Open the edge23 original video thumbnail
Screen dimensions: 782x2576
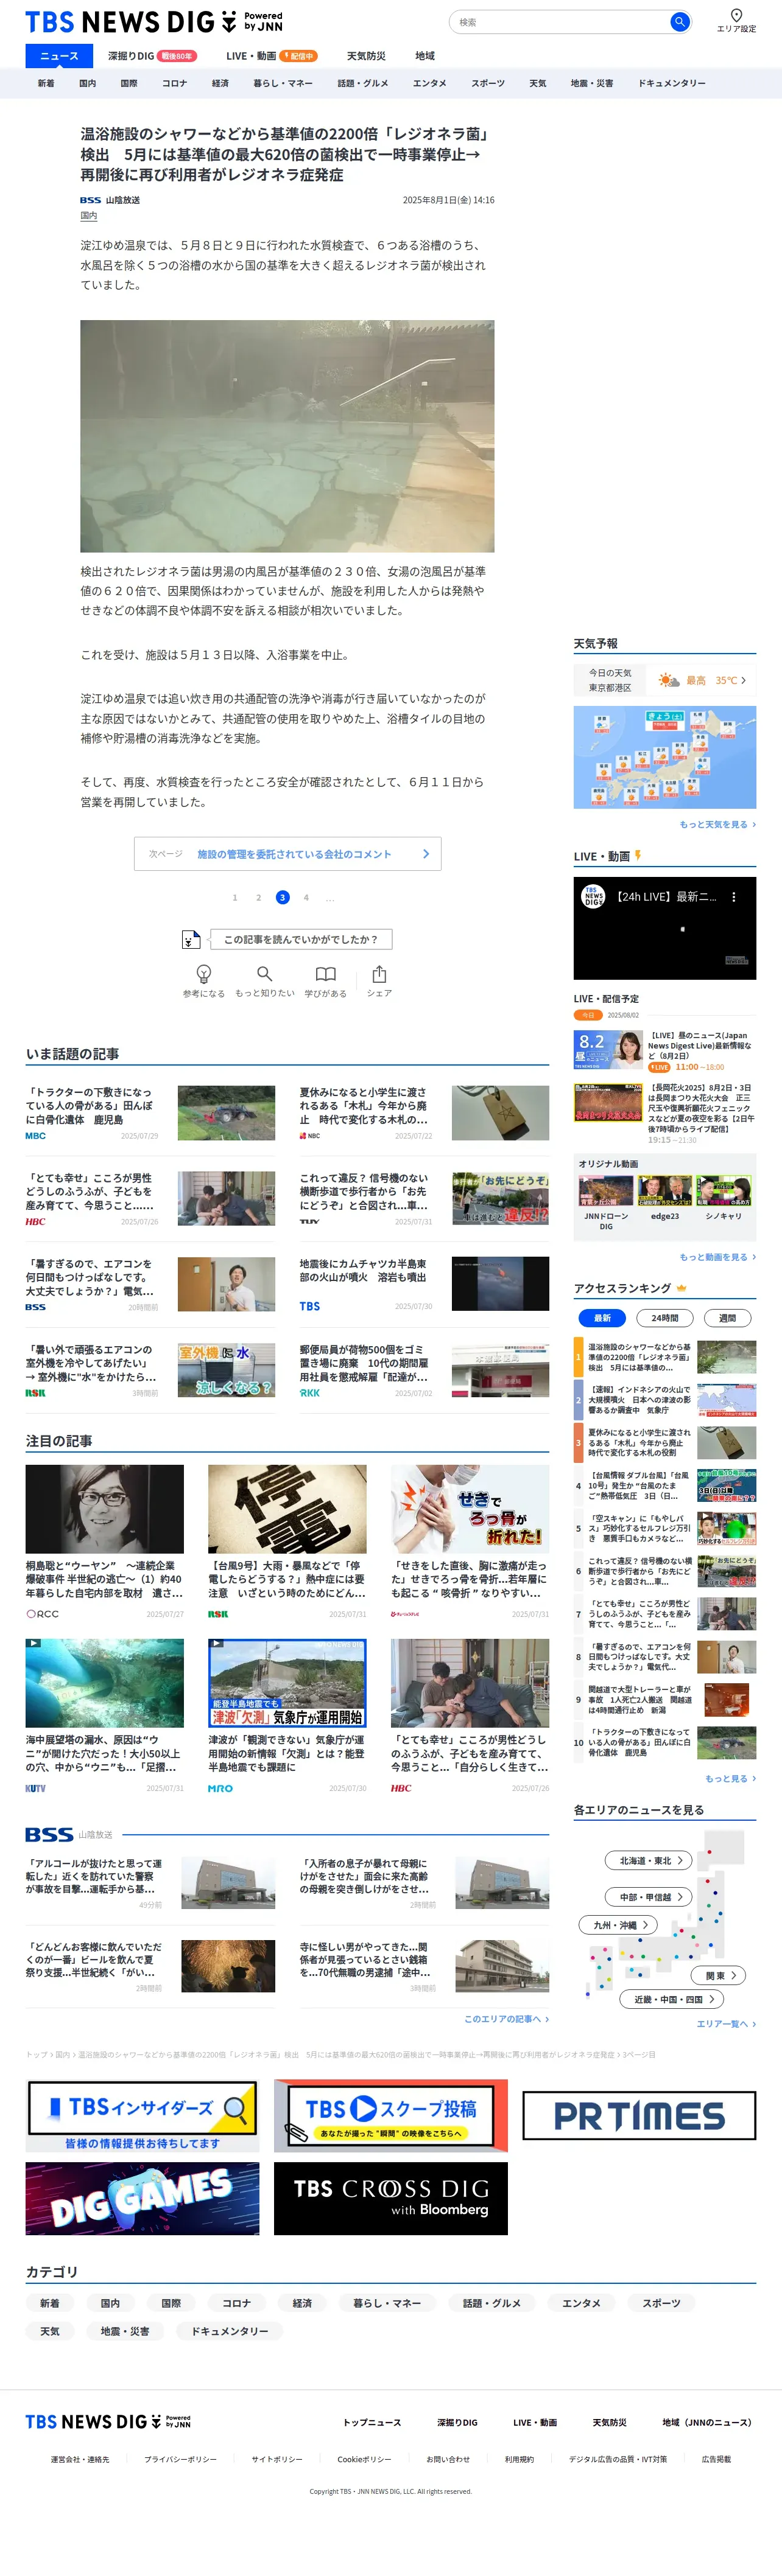coord(665,1190)
